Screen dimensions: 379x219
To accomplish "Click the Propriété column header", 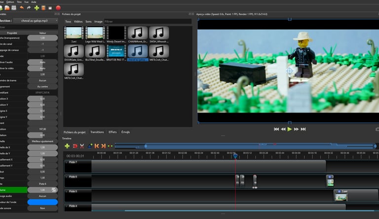I will point(12,33).
